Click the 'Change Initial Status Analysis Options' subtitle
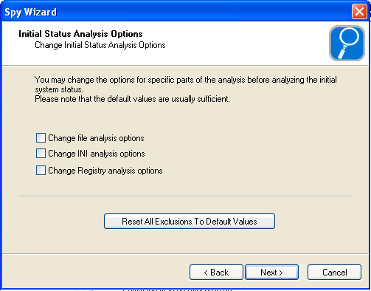Viewport: 371px width, 291px height. pyautogui.click(x=100, y=45)
